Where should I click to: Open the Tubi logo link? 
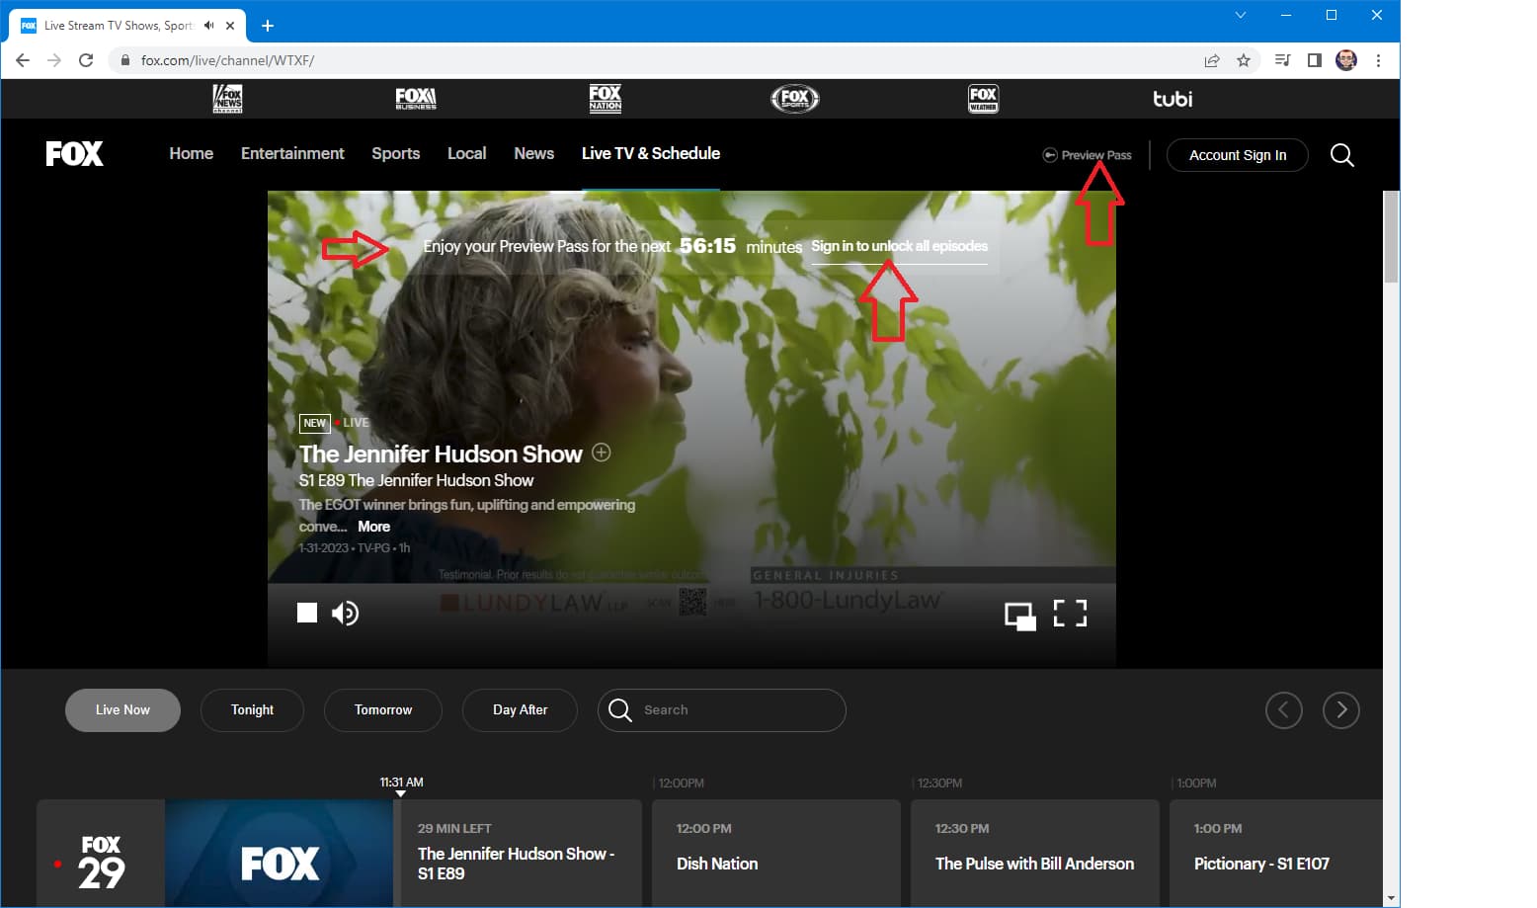[1173, 99]
